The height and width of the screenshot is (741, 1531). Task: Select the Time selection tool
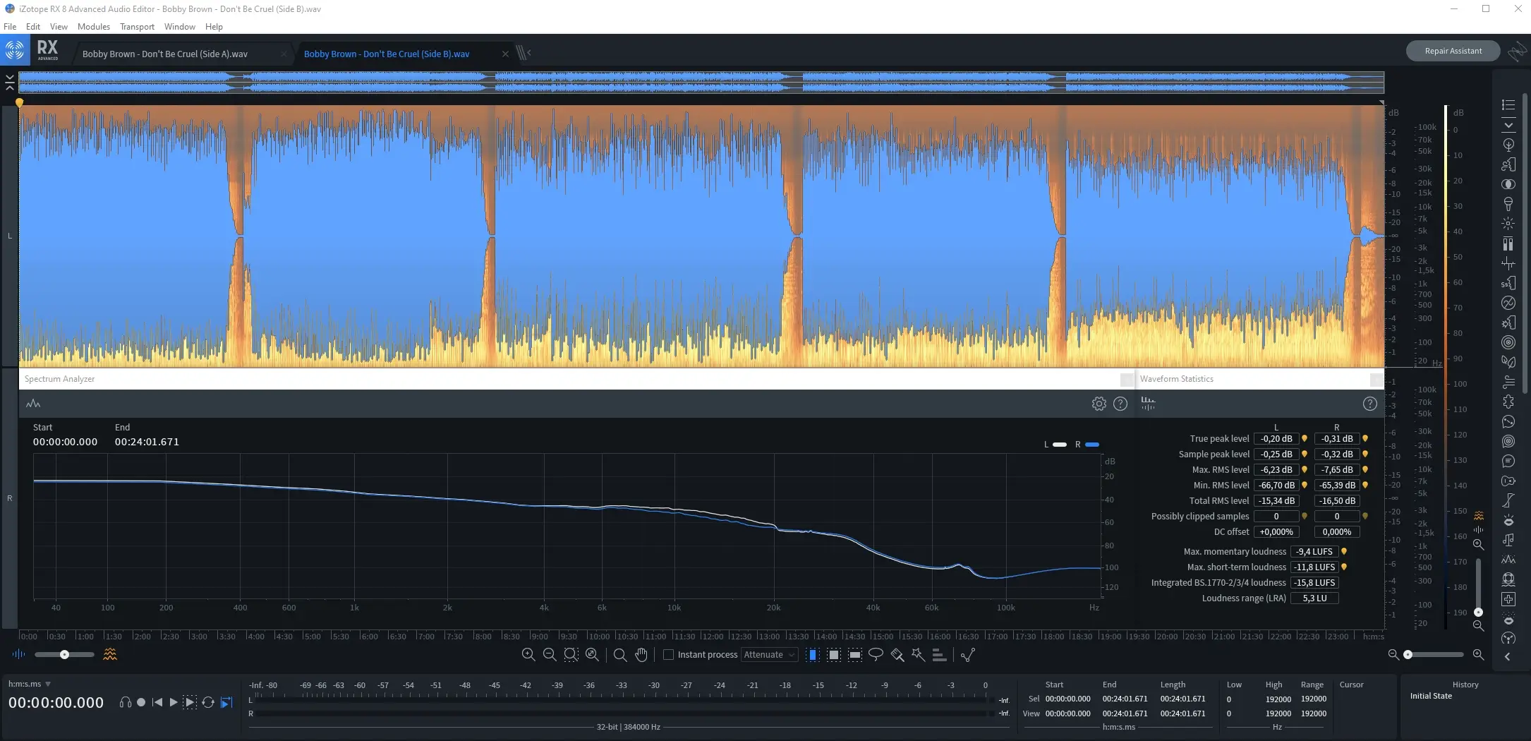(813, 655)
